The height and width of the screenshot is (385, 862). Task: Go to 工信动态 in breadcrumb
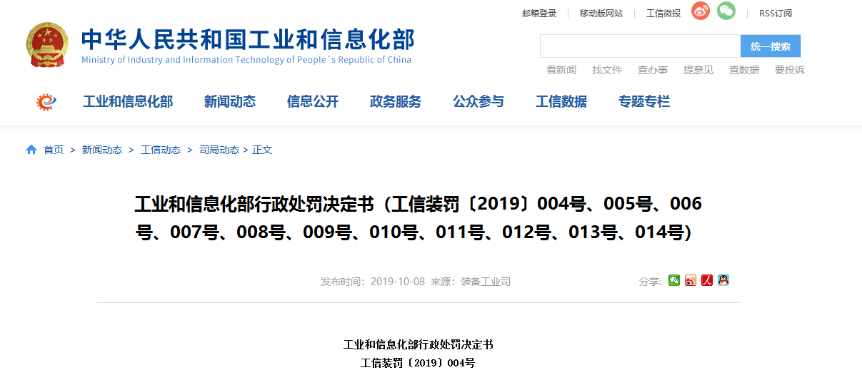(161, 150)
